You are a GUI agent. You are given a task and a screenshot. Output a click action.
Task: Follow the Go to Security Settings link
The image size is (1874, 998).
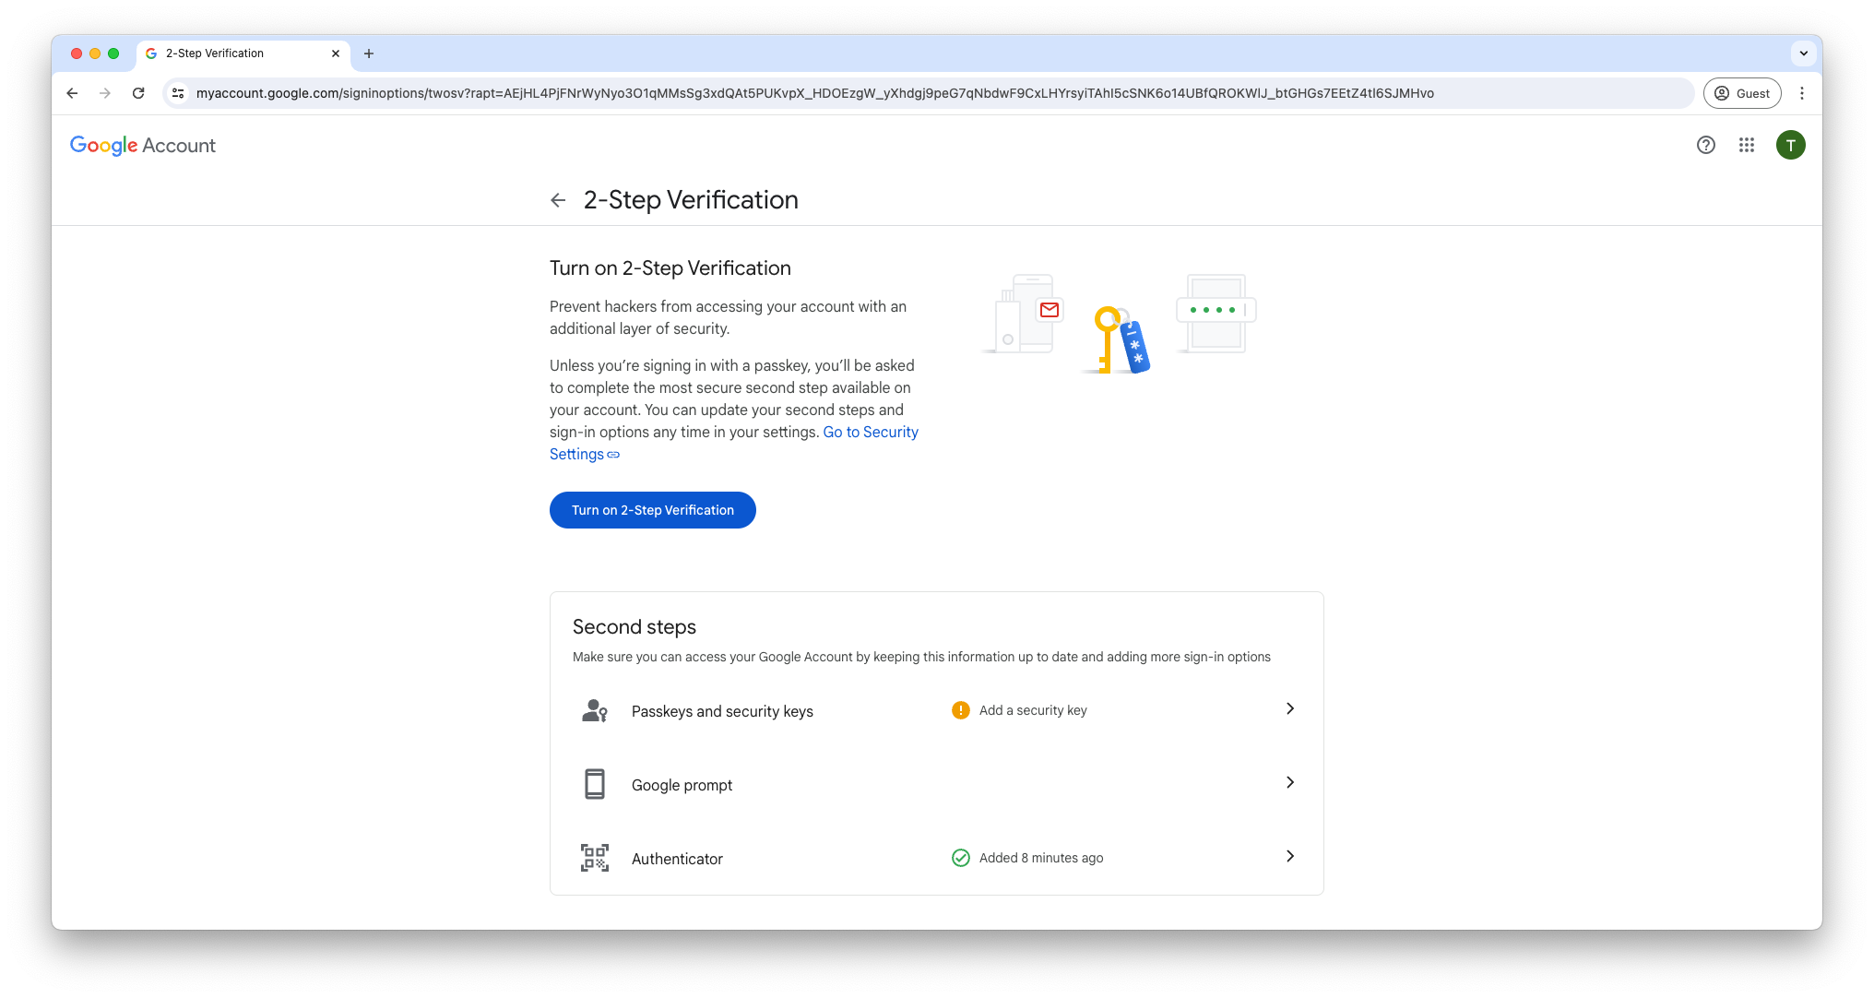pyautogui.click(x=870, y=432)
